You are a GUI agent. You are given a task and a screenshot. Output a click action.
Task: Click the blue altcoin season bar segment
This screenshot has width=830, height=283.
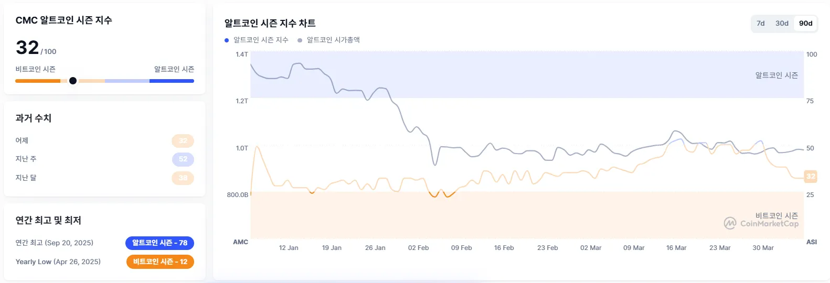point(172,81)
